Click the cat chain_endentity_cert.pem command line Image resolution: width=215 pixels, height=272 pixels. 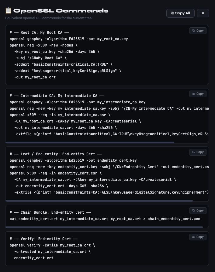click(105, 219)
